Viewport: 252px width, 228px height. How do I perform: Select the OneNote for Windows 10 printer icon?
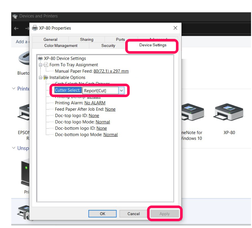192,112
